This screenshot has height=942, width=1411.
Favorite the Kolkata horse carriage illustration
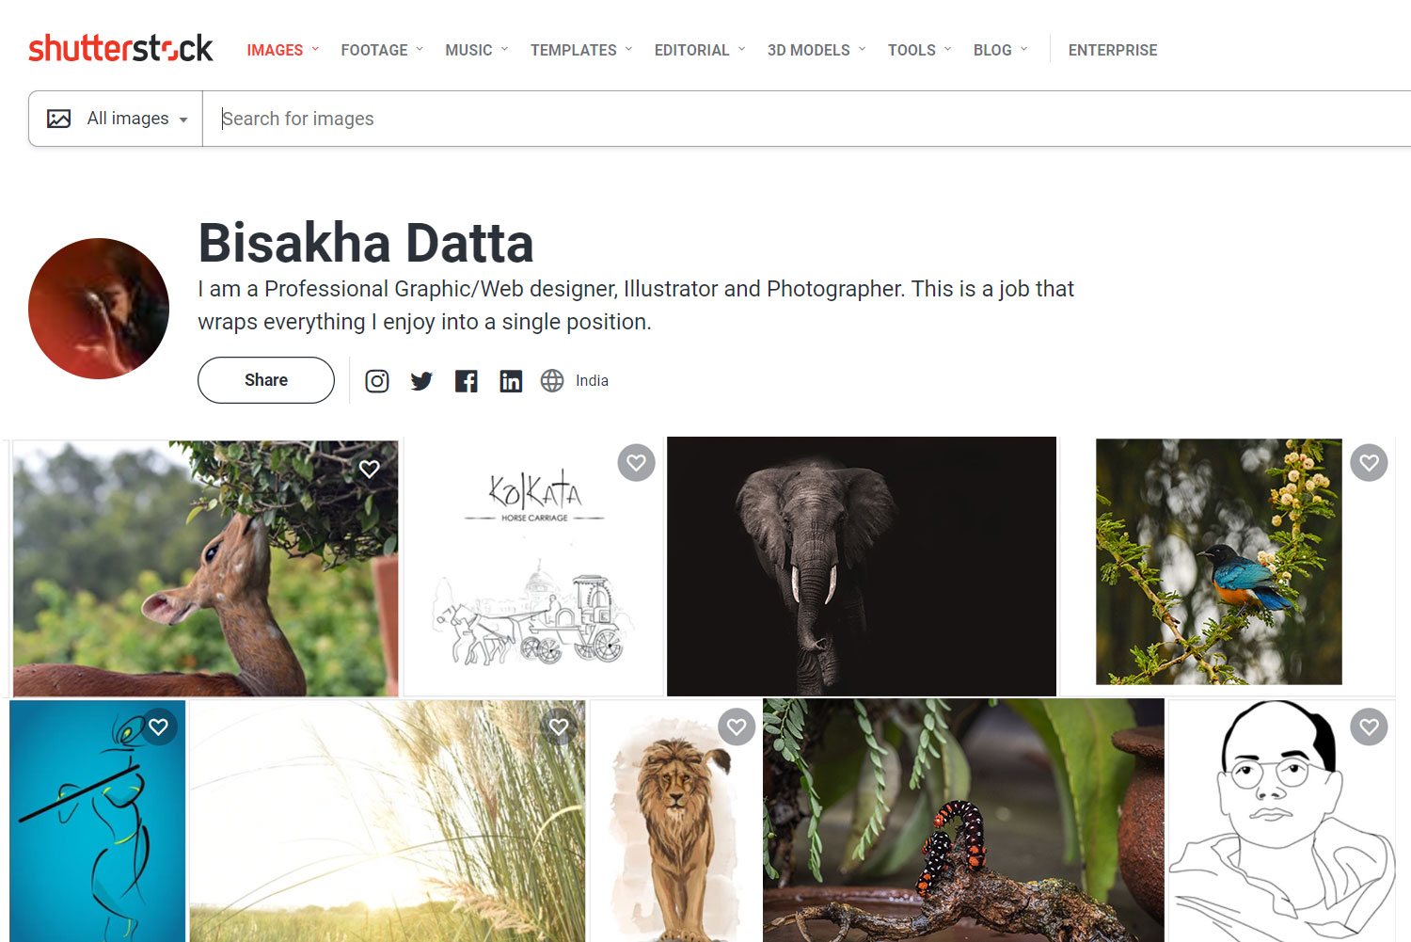pos(636,462)
